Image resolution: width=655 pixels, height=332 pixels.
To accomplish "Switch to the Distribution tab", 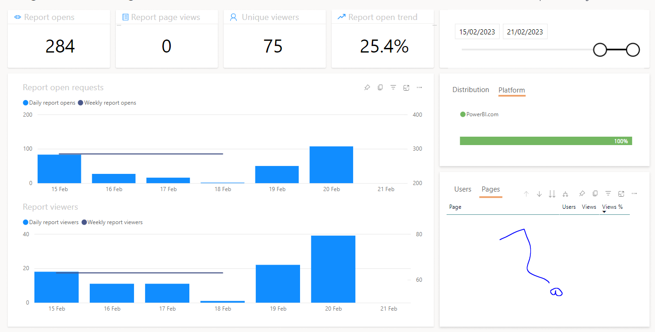I will pos(471,90).
